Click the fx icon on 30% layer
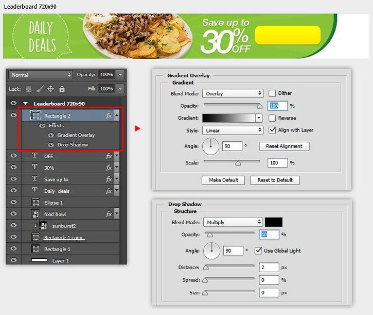 tap(109, 168)
